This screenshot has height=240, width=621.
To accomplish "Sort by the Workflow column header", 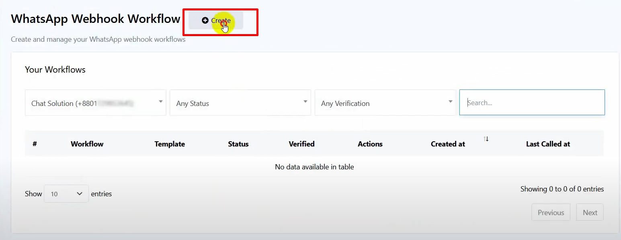I will pos(87,144).
